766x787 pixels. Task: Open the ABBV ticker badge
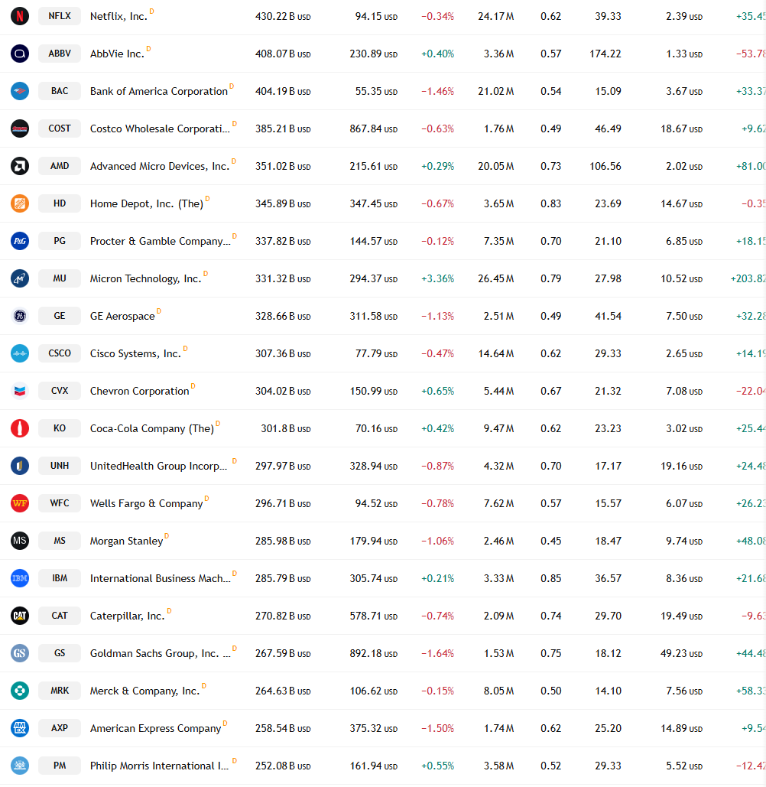click(x=60, y=54)
